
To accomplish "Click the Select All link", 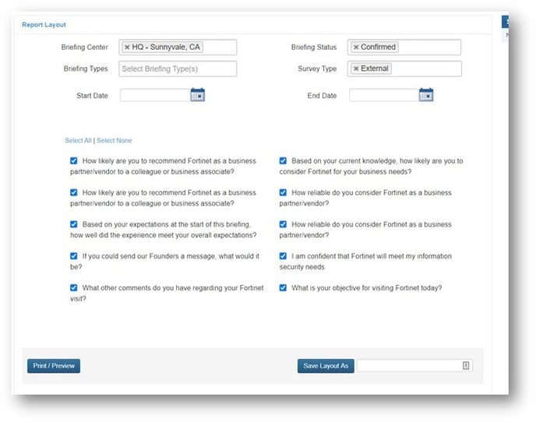I will point(78,141).
